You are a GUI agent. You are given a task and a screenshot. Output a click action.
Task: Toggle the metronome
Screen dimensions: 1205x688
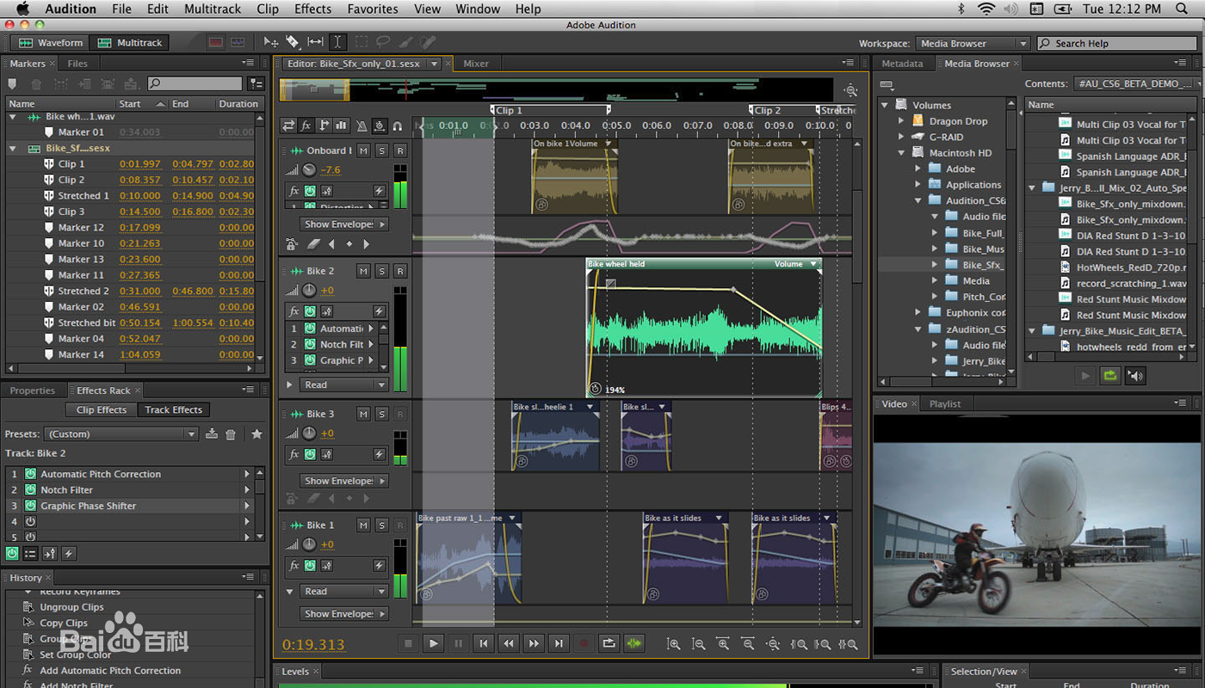(361, 126)
